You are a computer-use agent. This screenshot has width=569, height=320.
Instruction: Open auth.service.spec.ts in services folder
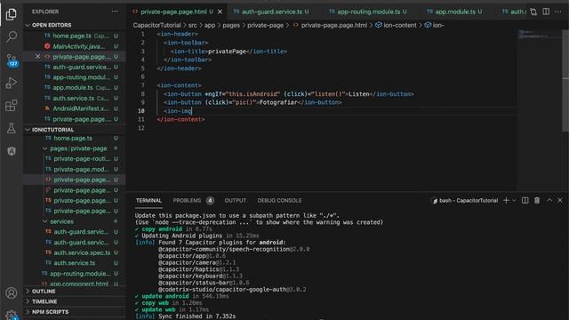(75, 252)
